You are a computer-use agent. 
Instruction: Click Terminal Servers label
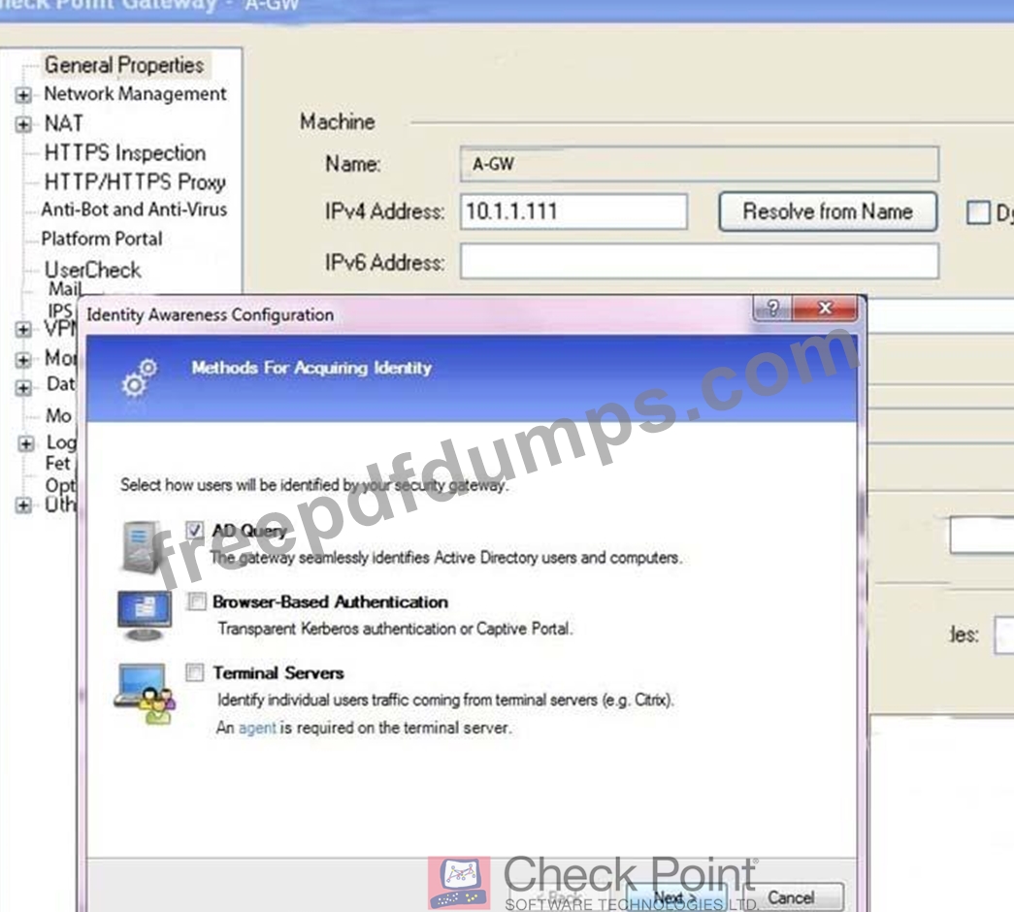278,673
